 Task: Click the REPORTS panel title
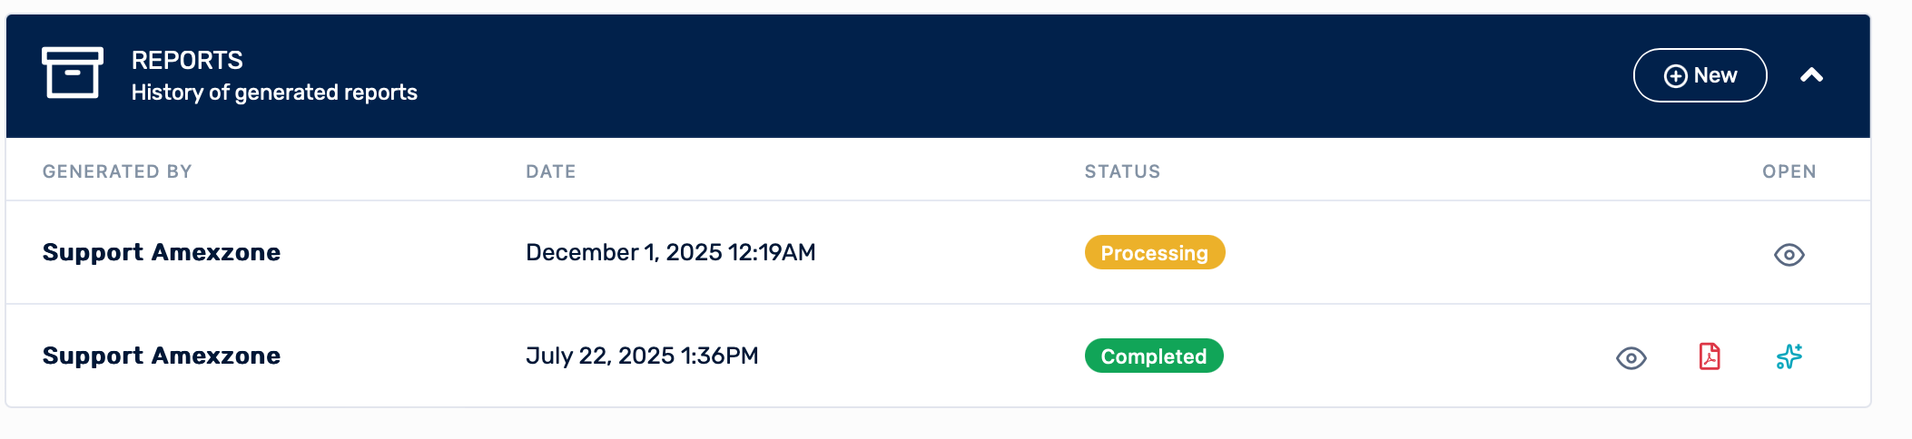coord(187,60)
